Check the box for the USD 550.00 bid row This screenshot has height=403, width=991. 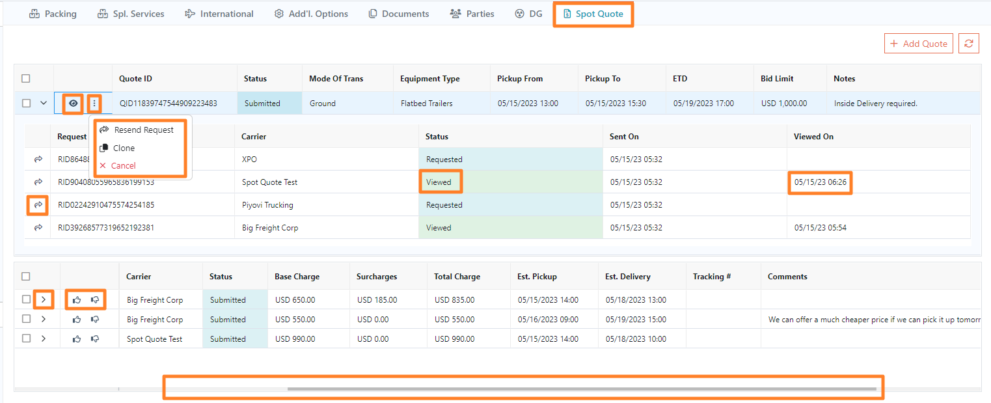26,319
